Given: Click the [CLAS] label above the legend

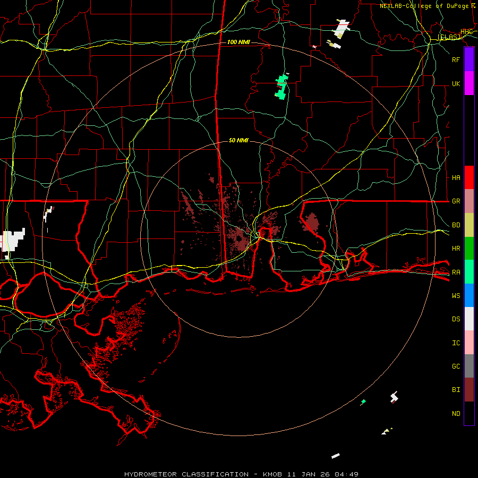Looking at the screenshot, I should (x=449, y=37).
